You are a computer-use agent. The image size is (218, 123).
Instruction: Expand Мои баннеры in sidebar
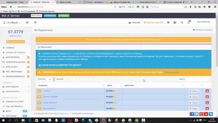(16, 92)
